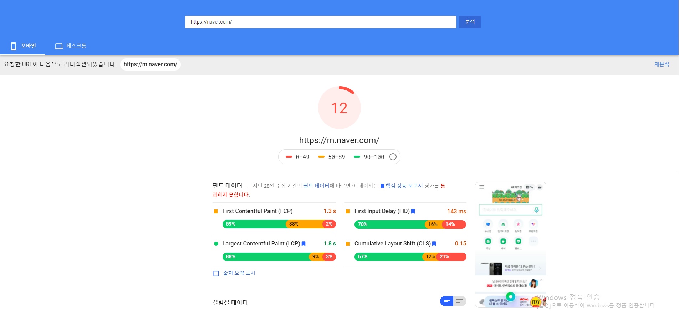Click the performance score gauge showing 12

tap(339, 108)
